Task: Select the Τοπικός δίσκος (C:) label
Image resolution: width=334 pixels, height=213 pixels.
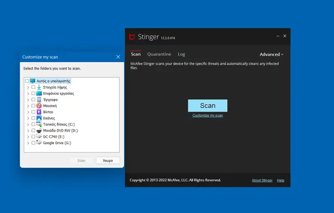Action: coord(59,124)
